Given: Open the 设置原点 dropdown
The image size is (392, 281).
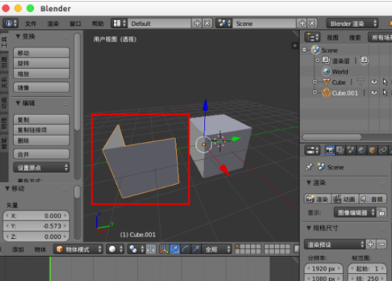Looking at the screenshot, I should click(41, 168).
